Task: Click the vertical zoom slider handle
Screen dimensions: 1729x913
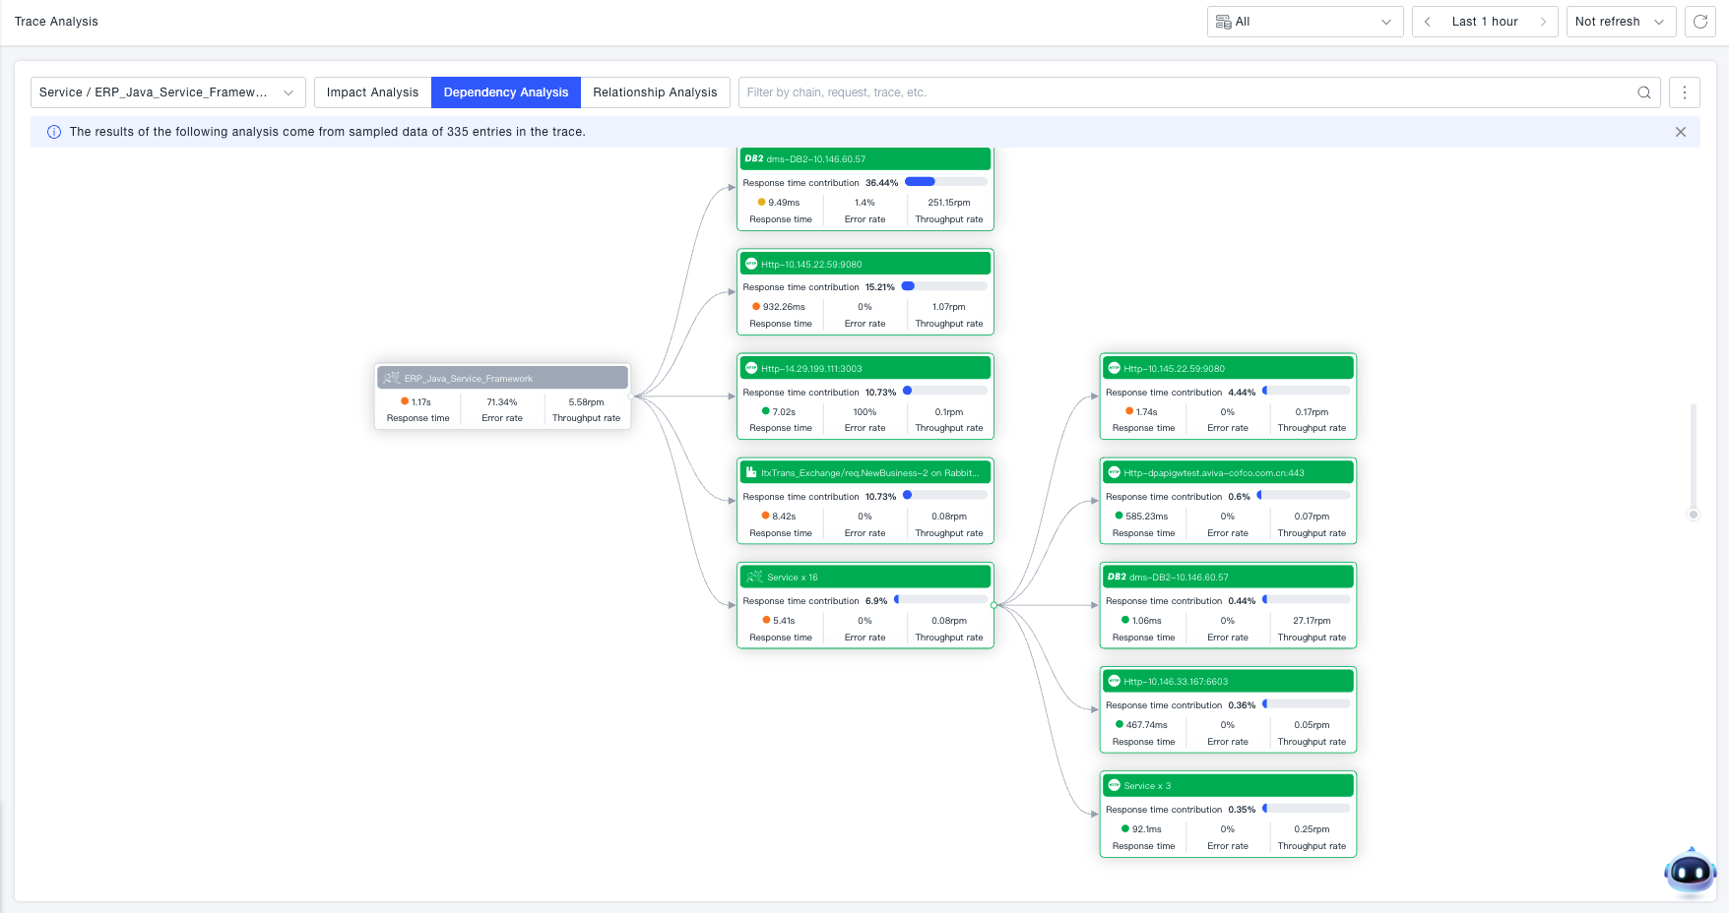Action: (x=1694, y=515)
